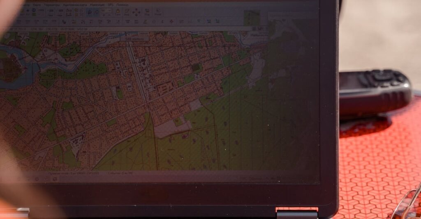The height and width of the screenshot is (219, 421).
Task: Open the Помощь menu
Action: click(x=122, y=5)
